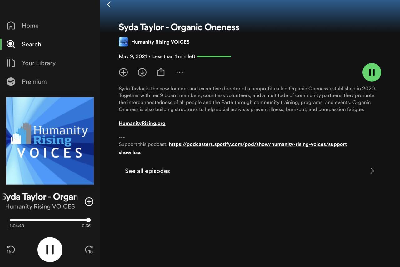Viewport: 400px width, 267px height.
Task: Click the Less than 1 min left label
Action: coord(174,56)
